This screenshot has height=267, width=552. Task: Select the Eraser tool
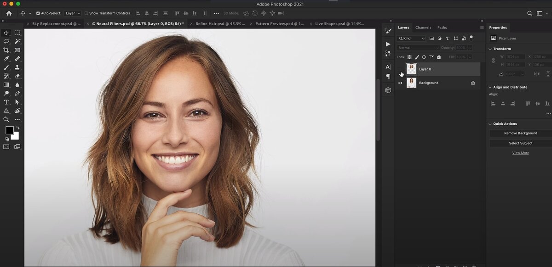tap(17, 76)
